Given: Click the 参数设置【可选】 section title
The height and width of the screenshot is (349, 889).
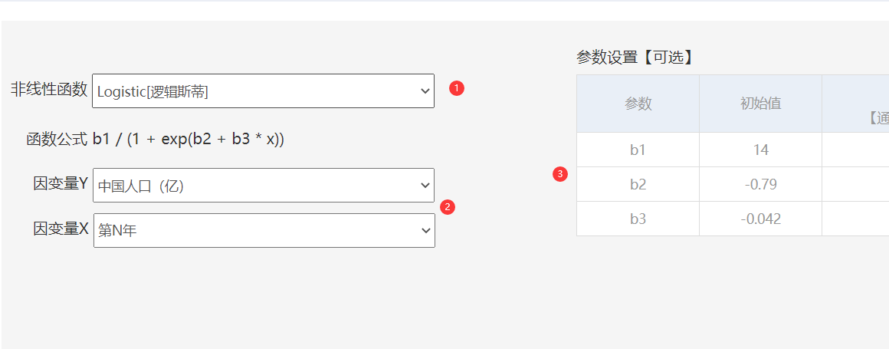Looking at the screenshot, I should (x=634, y=58).
